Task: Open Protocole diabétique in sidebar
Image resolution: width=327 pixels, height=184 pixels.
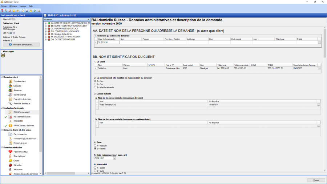Action: (x=21, y=104)
